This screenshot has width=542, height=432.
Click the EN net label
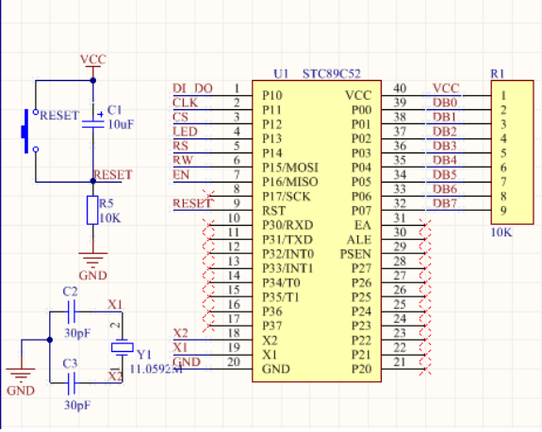(181, 175)
